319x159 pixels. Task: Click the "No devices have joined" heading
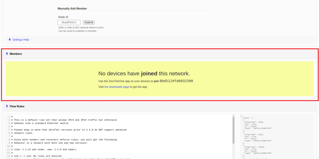(144, 74)
